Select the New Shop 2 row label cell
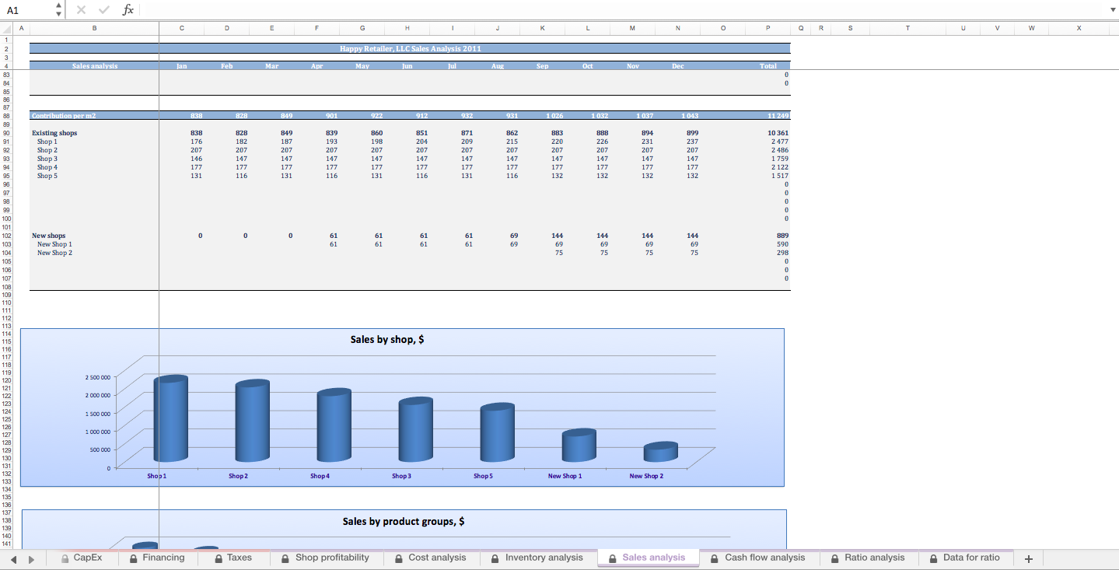 95,253
